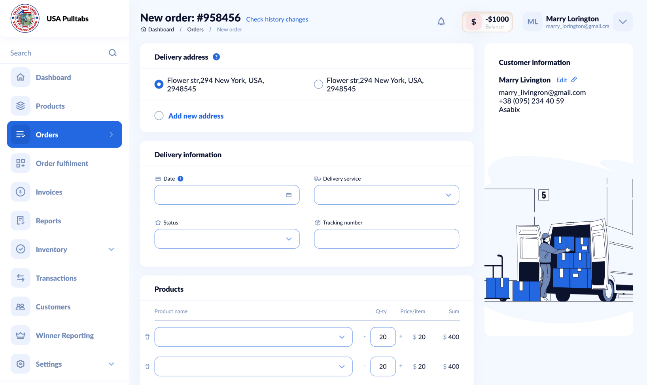Select the first delivery address radio button
Viewport: 647px width, 385px height.
(x=159, y=84)
